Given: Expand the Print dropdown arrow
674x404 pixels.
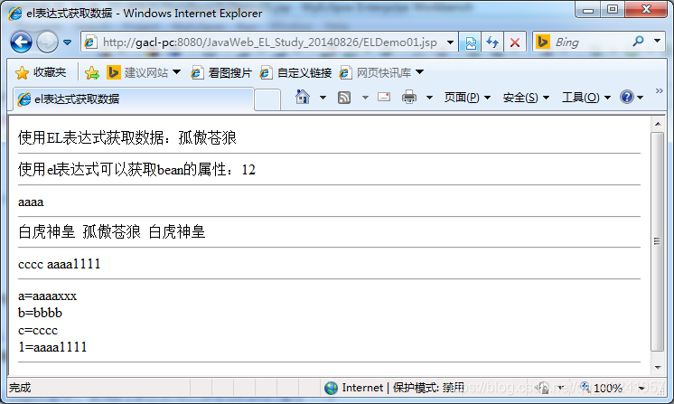Looking at the screenshot, I should 429,98.
